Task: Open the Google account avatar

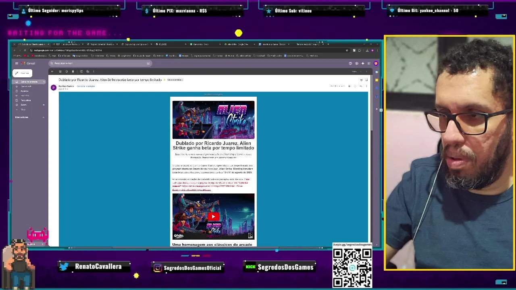Action: 376,63
